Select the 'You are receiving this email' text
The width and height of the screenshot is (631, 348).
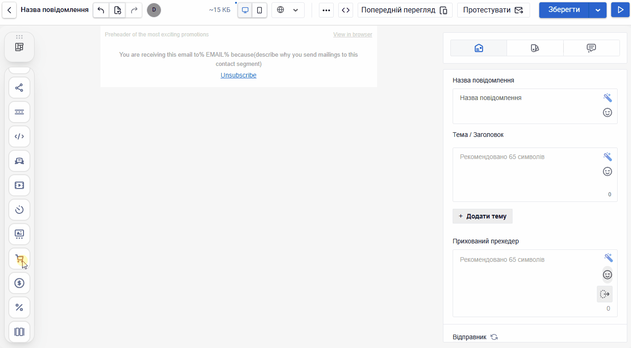(x=238, y=59)
